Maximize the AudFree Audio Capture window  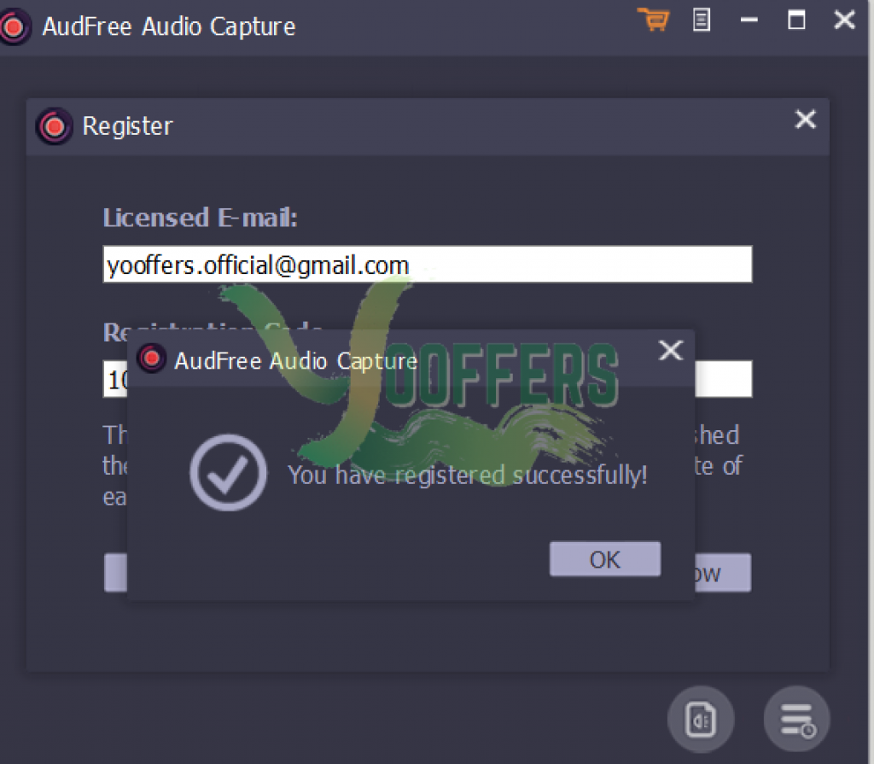(796, 20)
